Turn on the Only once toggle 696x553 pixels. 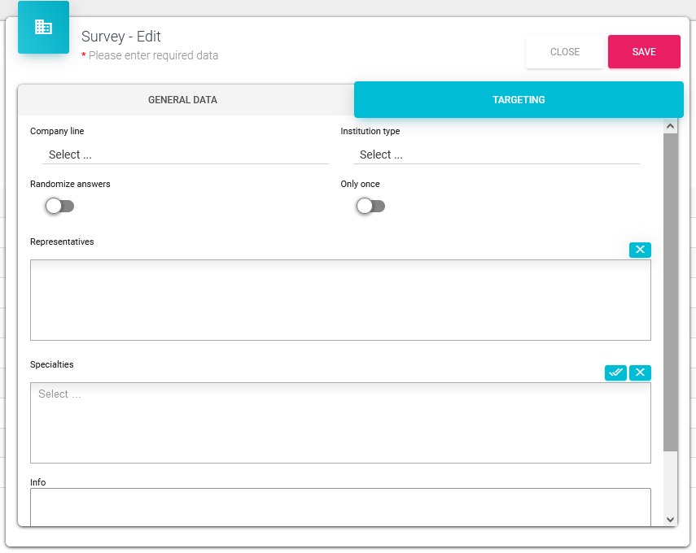[x=370, y=207]
